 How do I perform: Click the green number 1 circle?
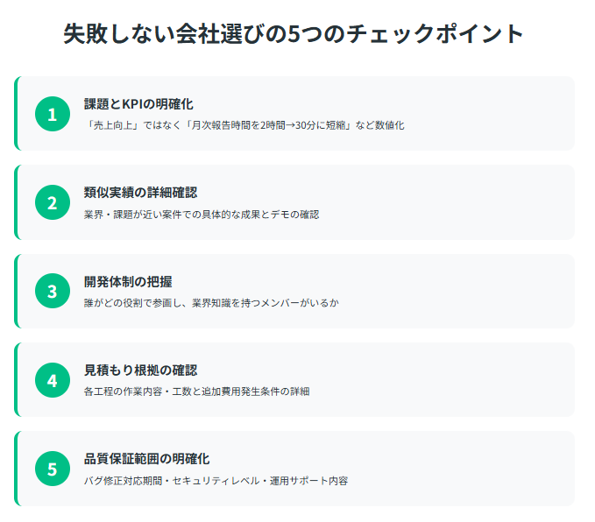pos(53,114)
